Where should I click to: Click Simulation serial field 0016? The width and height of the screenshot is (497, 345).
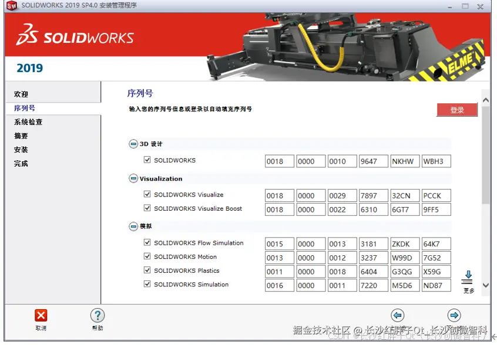pos(280,285)
